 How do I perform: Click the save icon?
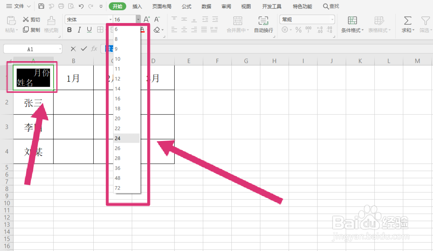41,6
